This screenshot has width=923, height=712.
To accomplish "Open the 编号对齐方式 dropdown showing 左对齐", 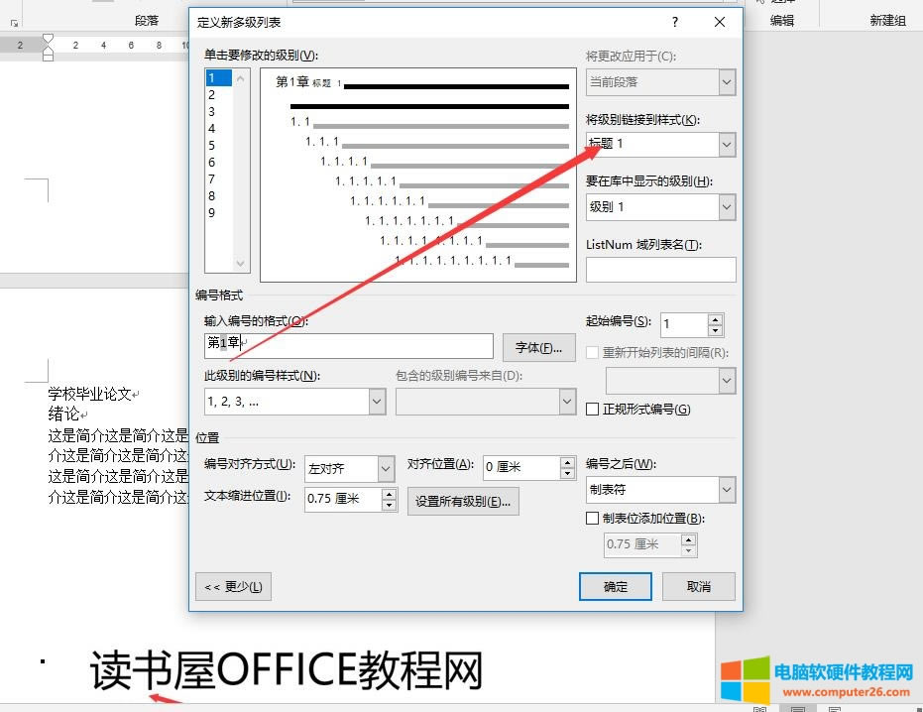I will coord(386,467).
